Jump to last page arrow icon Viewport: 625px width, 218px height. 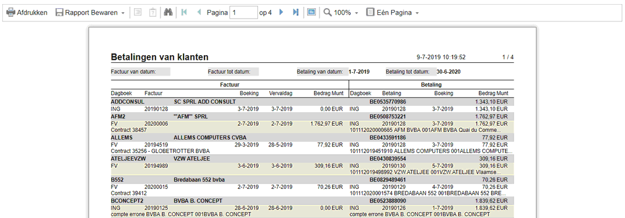[x=295, y=13]
